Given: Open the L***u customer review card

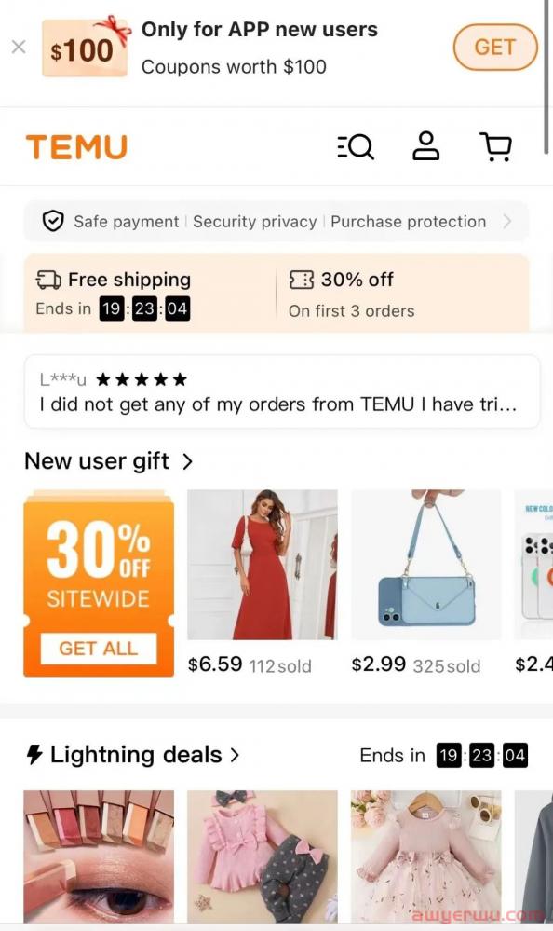Looking at the screenshot, I should [x=282, y=391].
